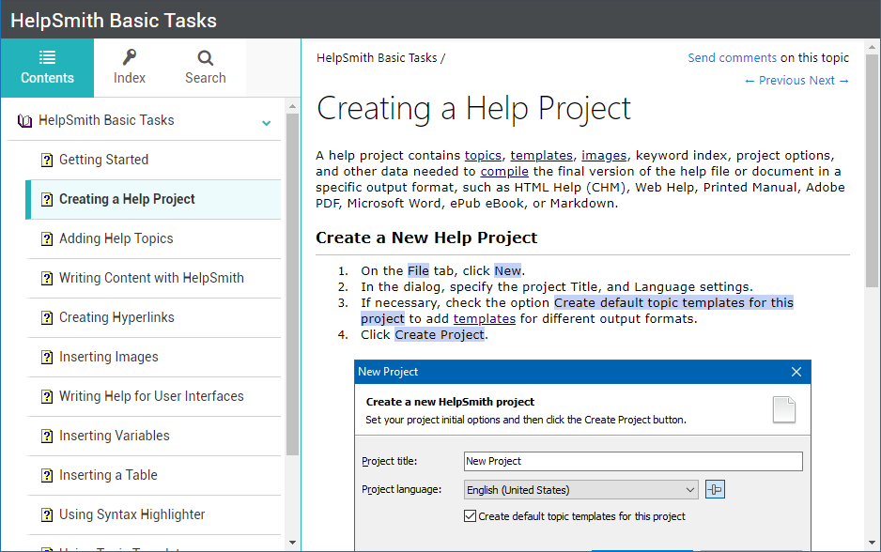
Task: Click the Inserting Images topic icon
Action: click(47, 357)
